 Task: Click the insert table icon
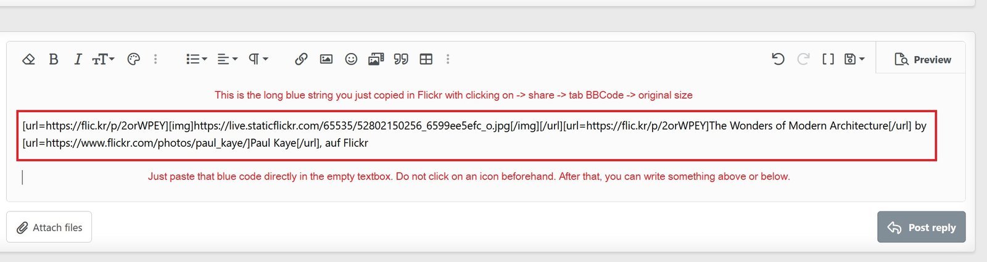click(x=426, y=59)
